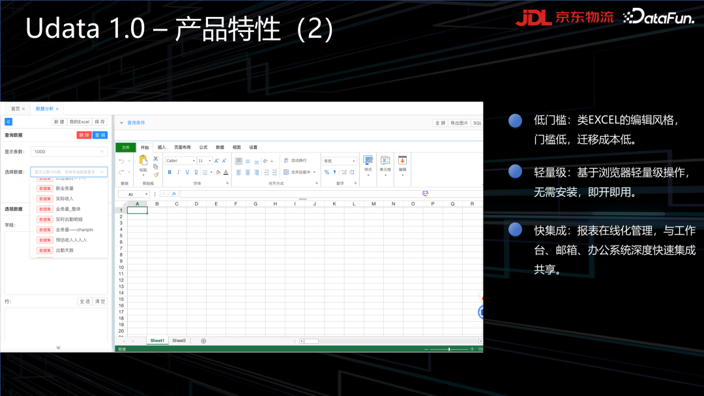This screenshot has width=704, height=396.
Task: Switch to the 页面布局 ribbon tab
Action: pyautogui.click(x=183, y=147)
